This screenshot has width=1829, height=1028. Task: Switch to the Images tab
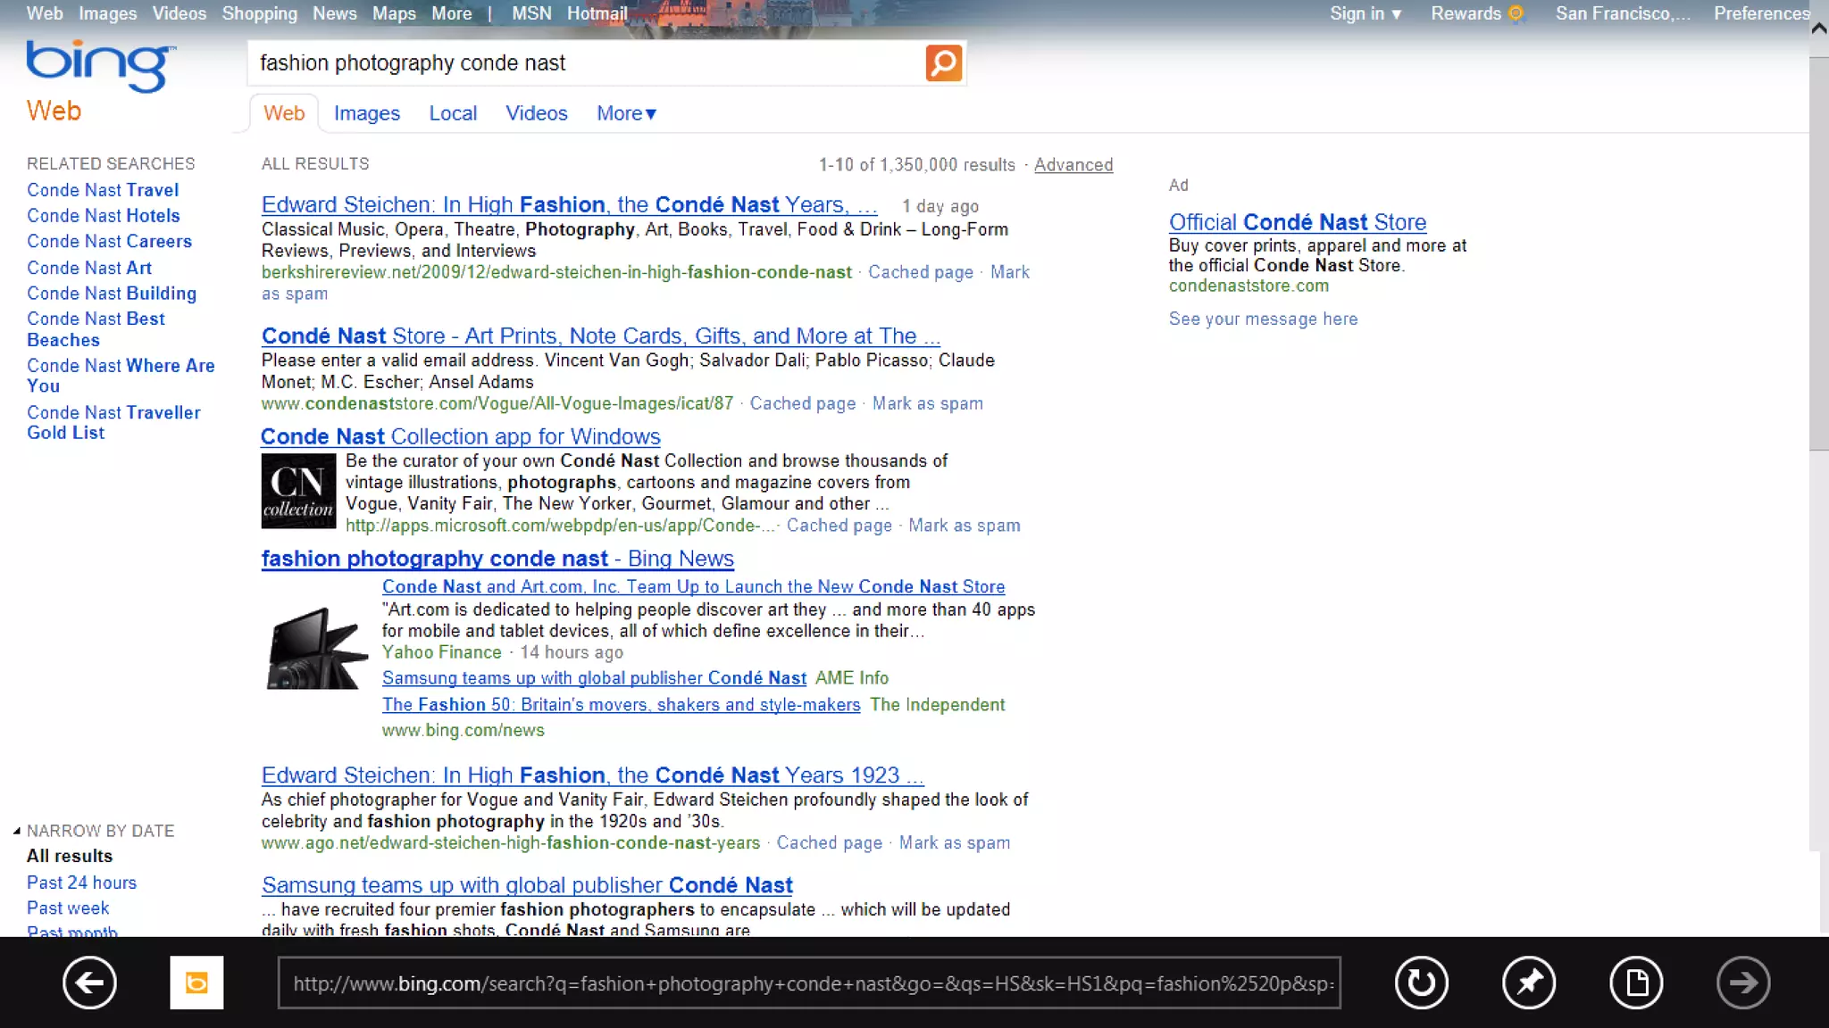[366, 113]
